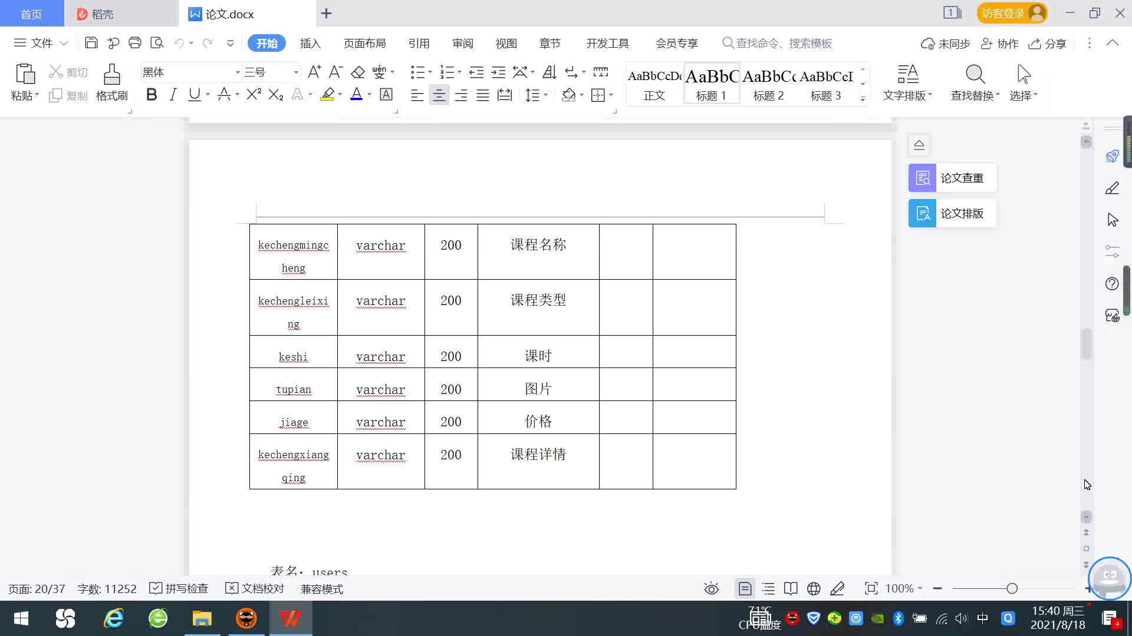Click the italic formatting icon
Image resolution: width=1132 pixels, height=636 pixels.
pos(173,95)
